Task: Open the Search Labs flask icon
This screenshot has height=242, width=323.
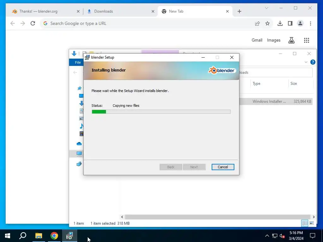Action: coord(291,40)
